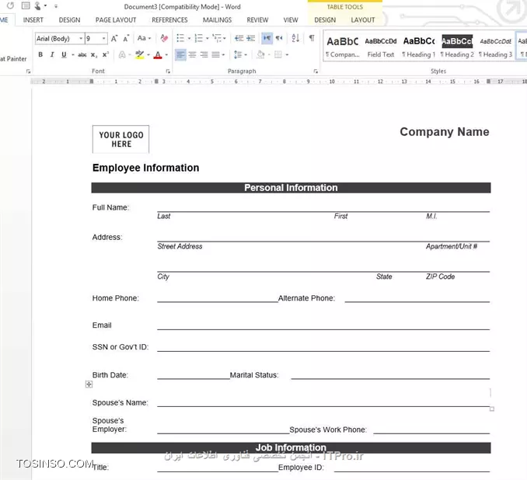Switch to the MAILINGS tab

(217, 20)
